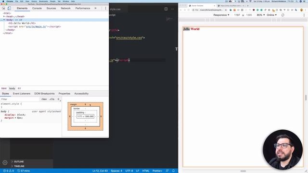Select the style.css editor tab

(115, 9)
